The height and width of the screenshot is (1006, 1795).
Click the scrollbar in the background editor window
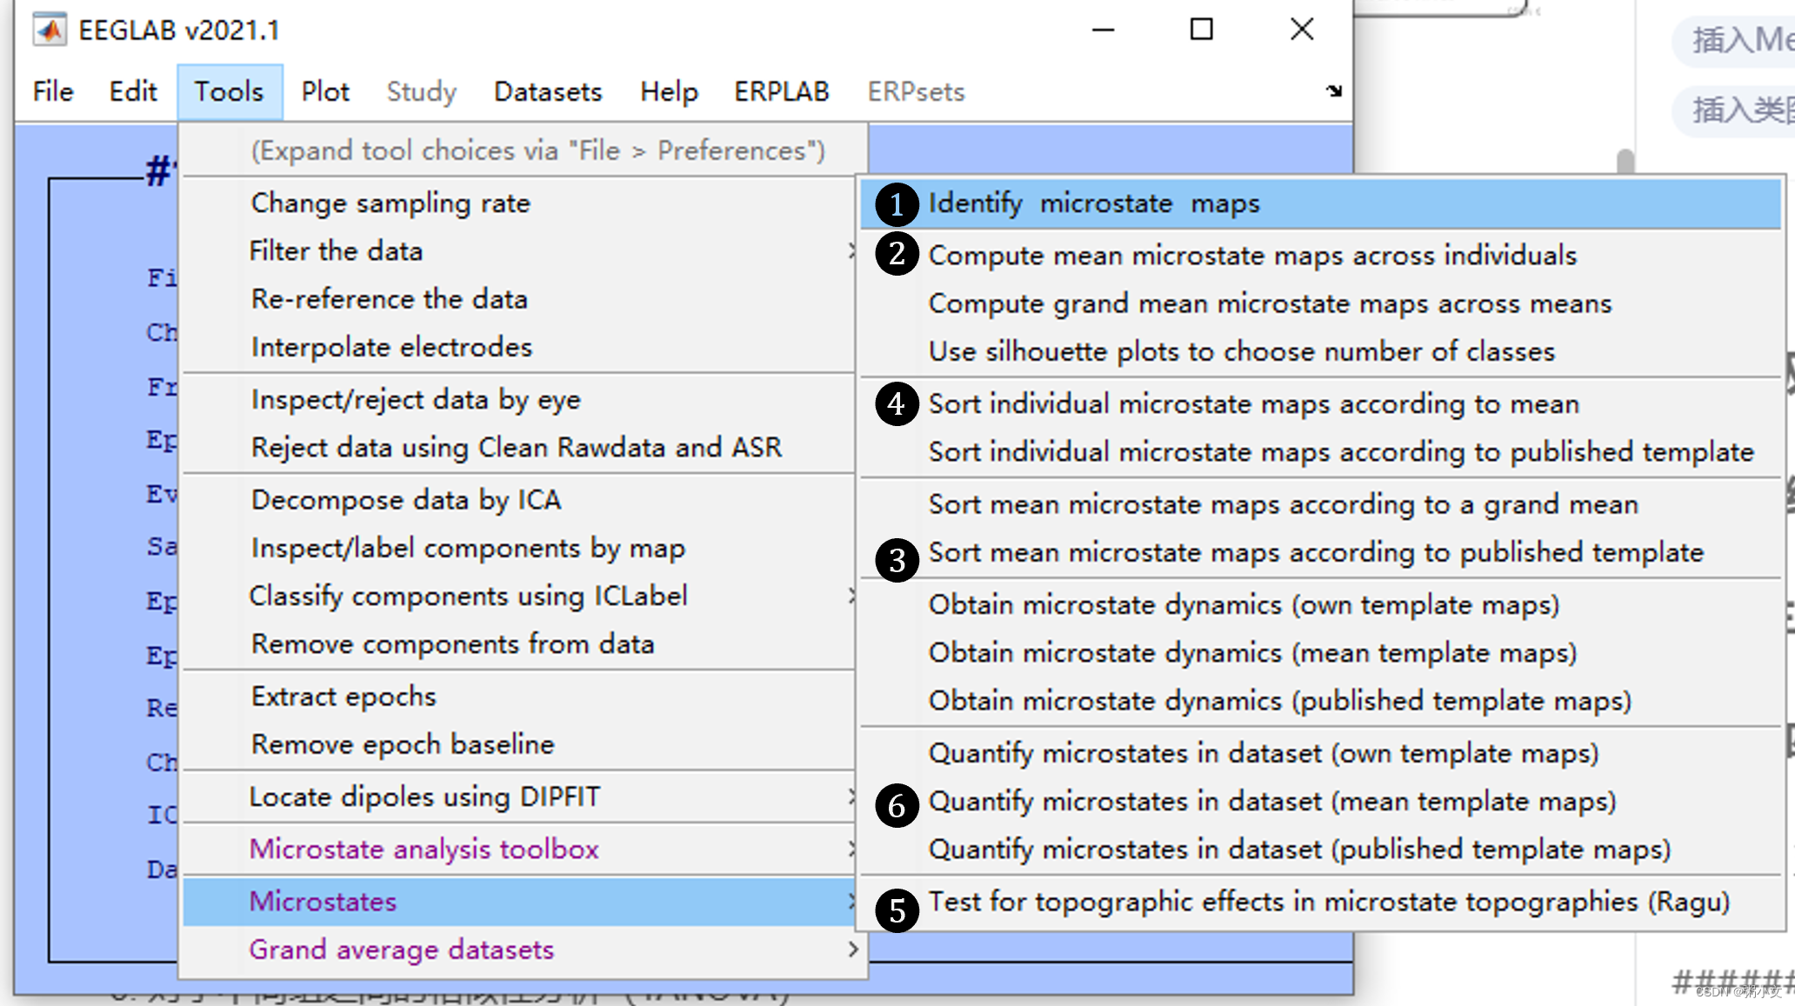point(1625,161)
